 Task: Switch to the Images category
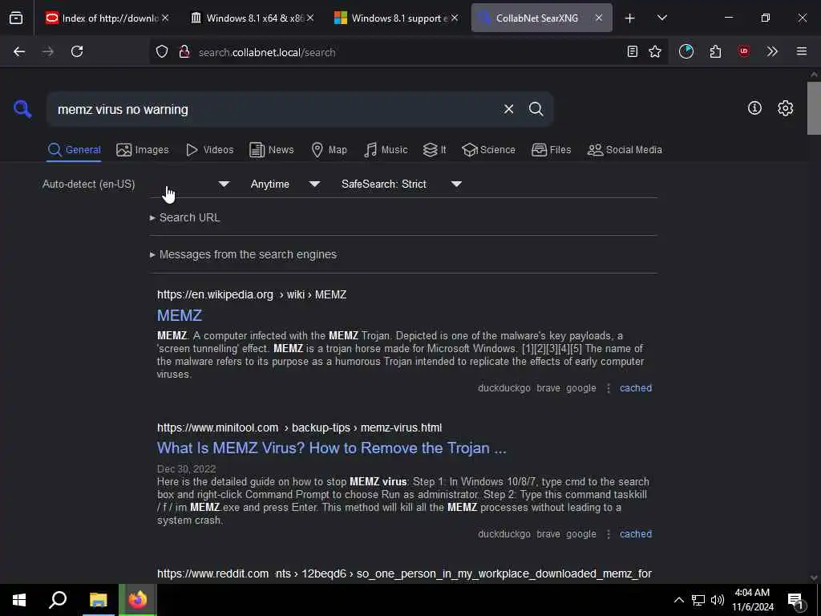(143, 150)
